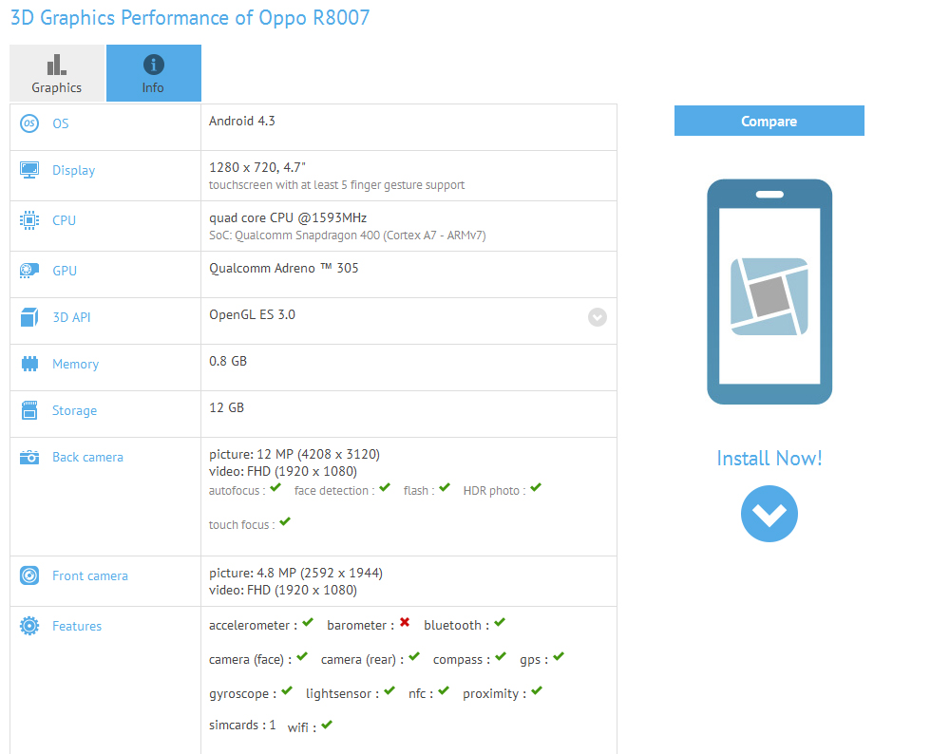Click the front camera 'video: FHD (1920 x 1080)' line
Image resolution: width=950 pixels, height=754 pixels.
[283, 590]
